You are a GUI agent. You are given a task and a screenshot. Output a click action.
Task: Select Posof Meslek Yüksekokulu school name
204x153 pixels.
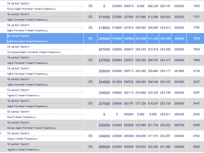click(x=21, y=117)
